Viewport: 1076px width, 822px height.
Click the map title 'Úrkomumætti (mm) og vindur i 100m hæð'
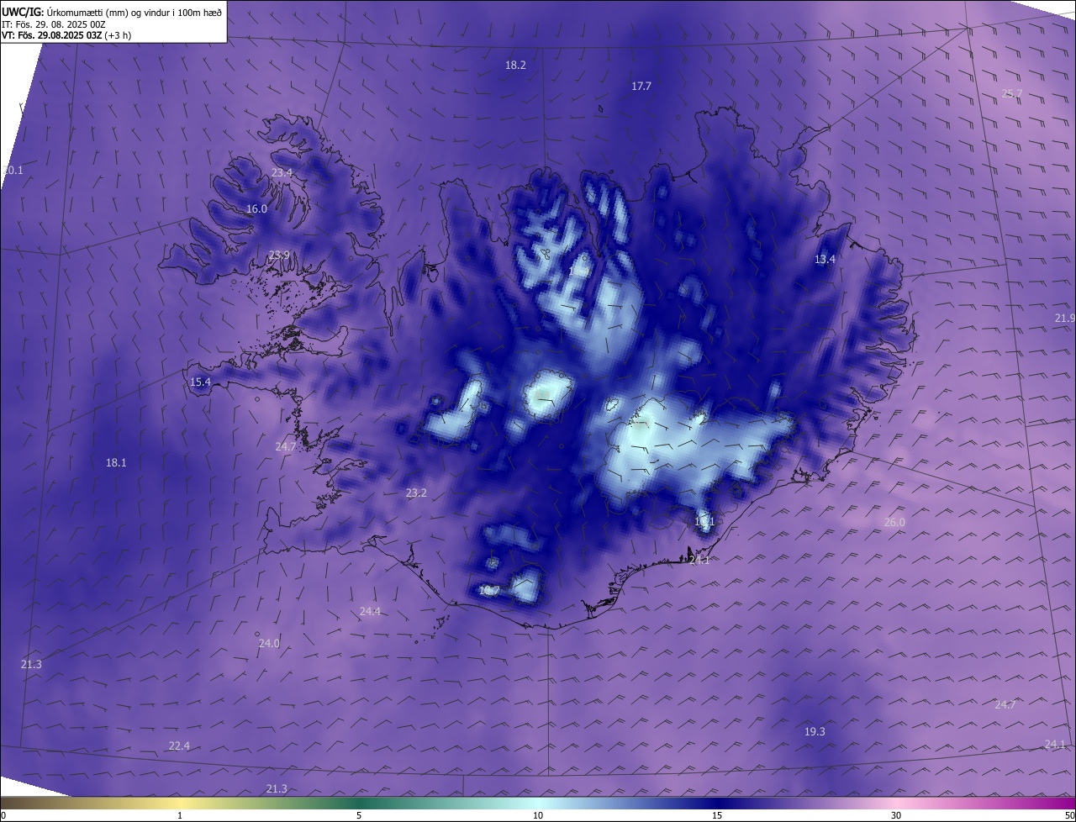[133, 11]
